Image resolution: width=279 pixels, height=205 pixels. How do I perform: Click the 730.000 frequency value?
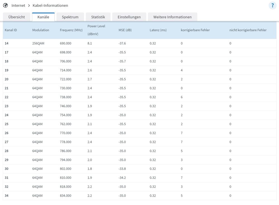(65, 88)
